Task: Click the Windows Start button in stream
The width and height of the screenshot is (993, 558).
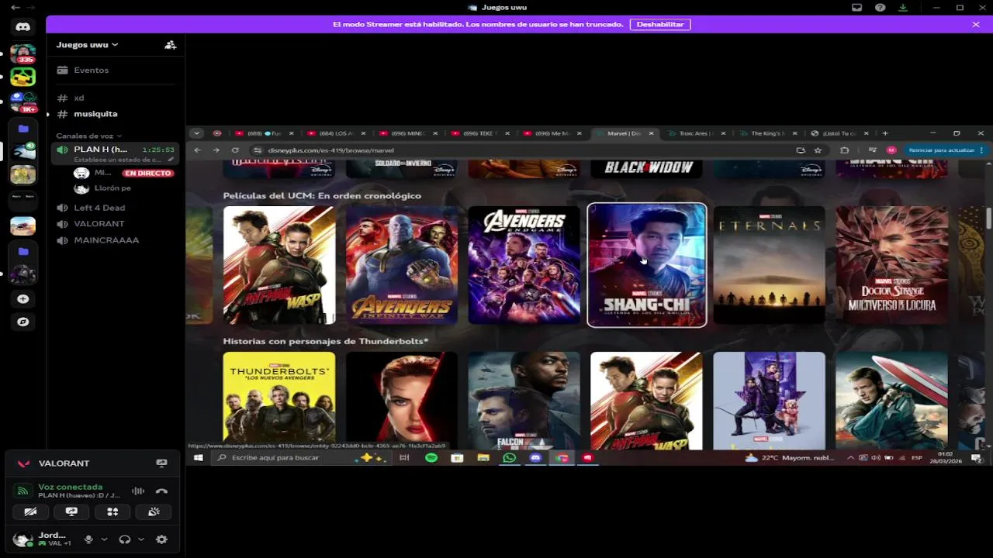Action: [198, 458]
